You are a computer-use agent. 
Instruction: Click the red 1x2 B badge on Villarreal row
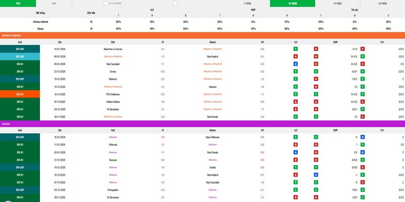pos(296,144)
